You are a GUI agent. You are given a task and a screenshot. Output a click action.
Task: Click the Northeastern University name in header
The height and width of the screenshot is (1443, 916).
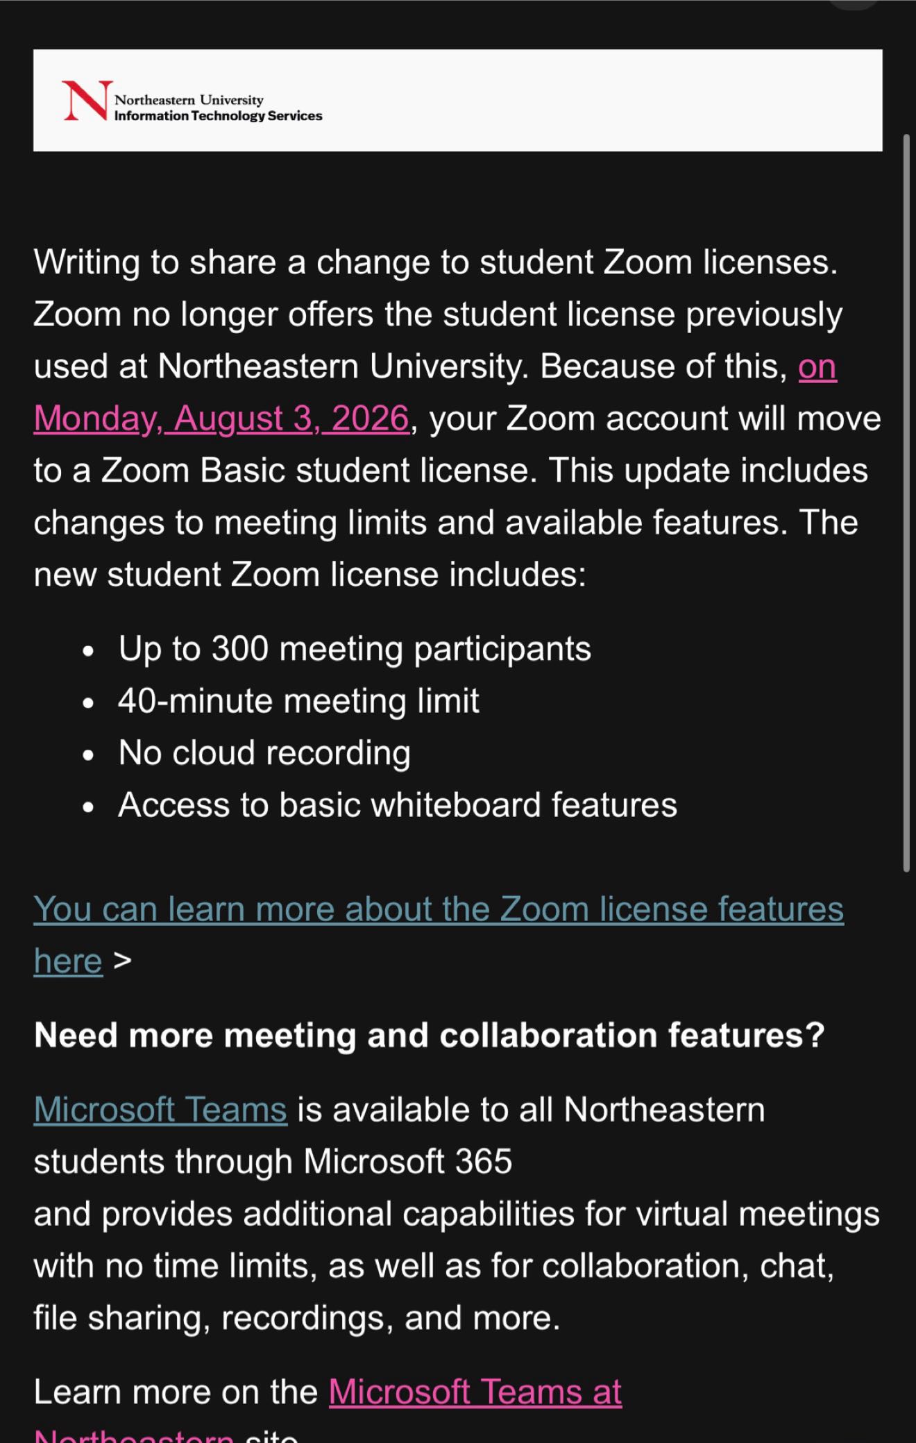(189, 100)
